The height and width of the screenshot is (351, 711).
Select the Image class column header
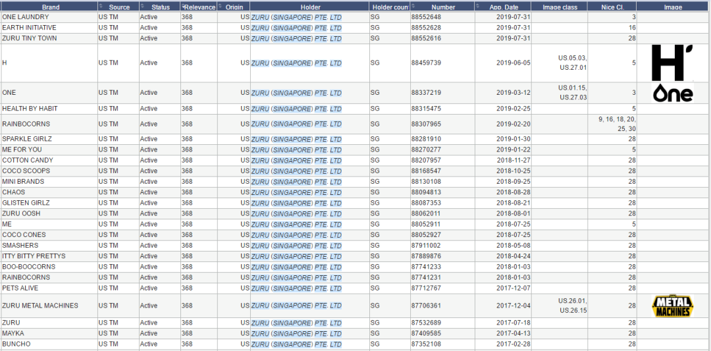tap(560, 7)
